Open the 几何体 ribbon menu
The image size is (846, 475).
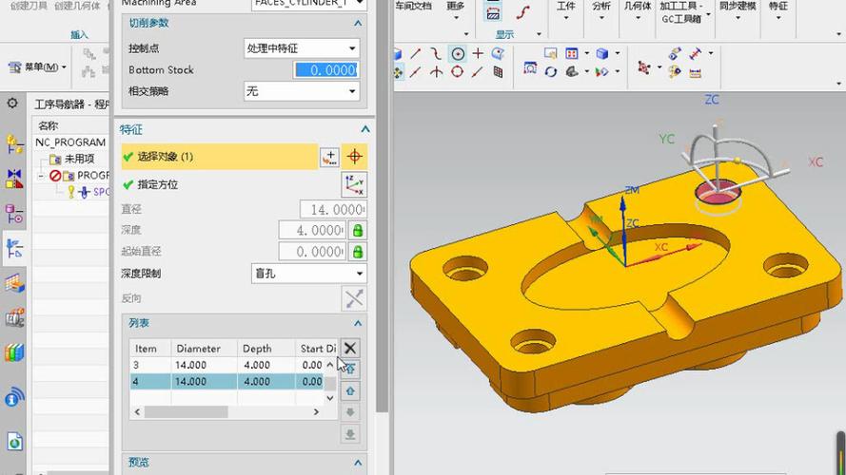point(638,10)
